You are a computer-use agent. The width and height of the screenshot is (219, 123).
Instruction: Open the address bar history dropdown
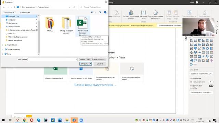70,7
